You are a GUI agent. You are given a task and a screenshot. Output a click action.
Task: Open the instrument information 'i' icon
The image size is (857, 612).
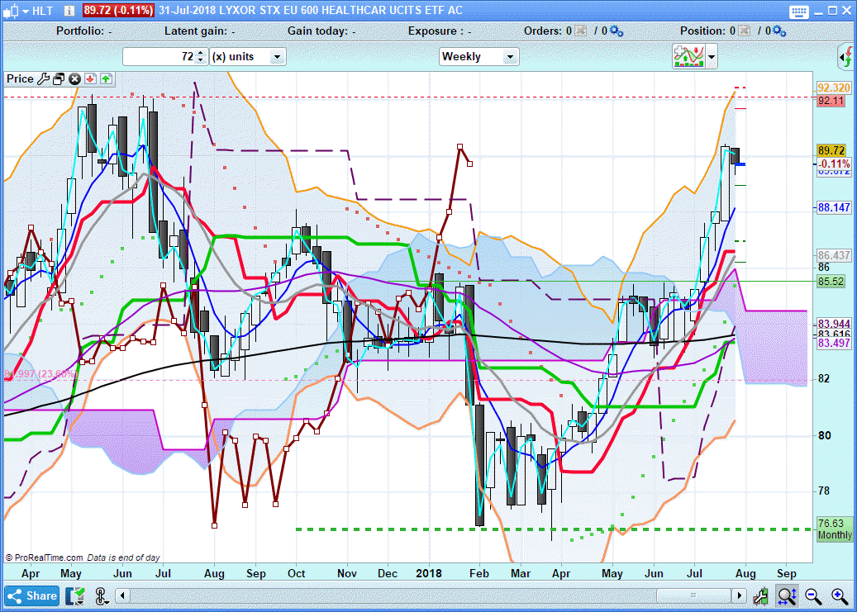(x=69, y=11)
